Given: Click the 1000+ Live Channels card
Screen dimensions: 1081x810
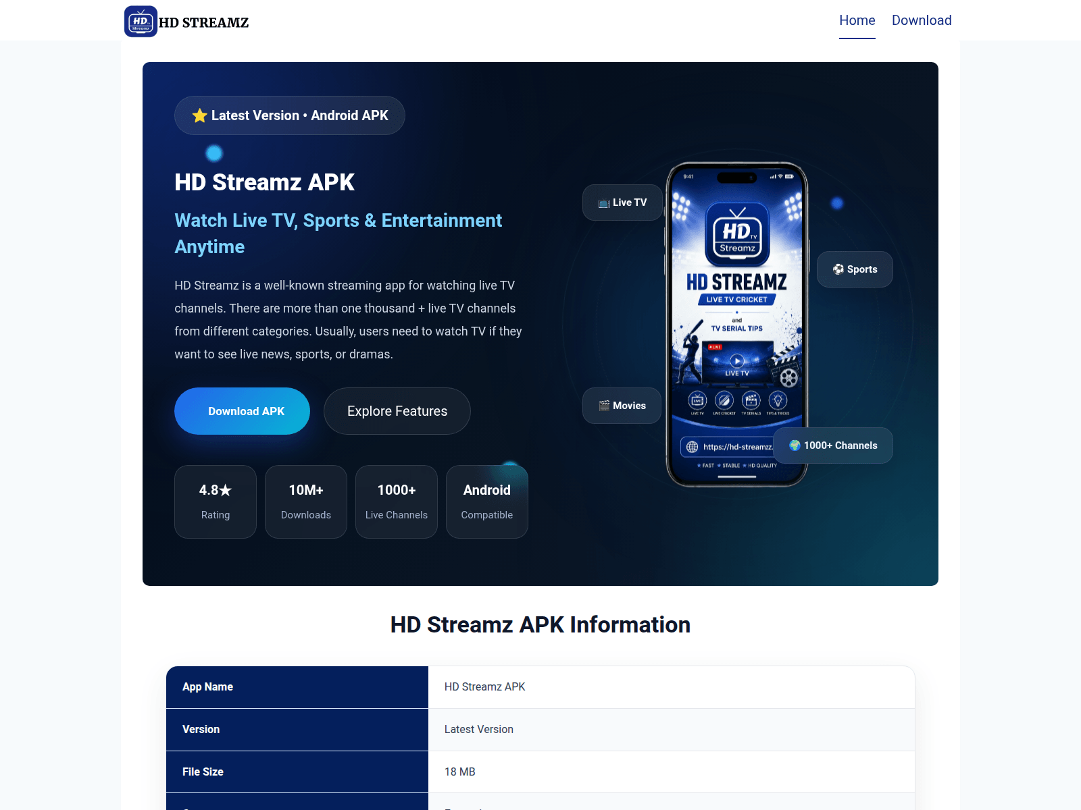Looking at the screenshot, I should pos(397,502).
